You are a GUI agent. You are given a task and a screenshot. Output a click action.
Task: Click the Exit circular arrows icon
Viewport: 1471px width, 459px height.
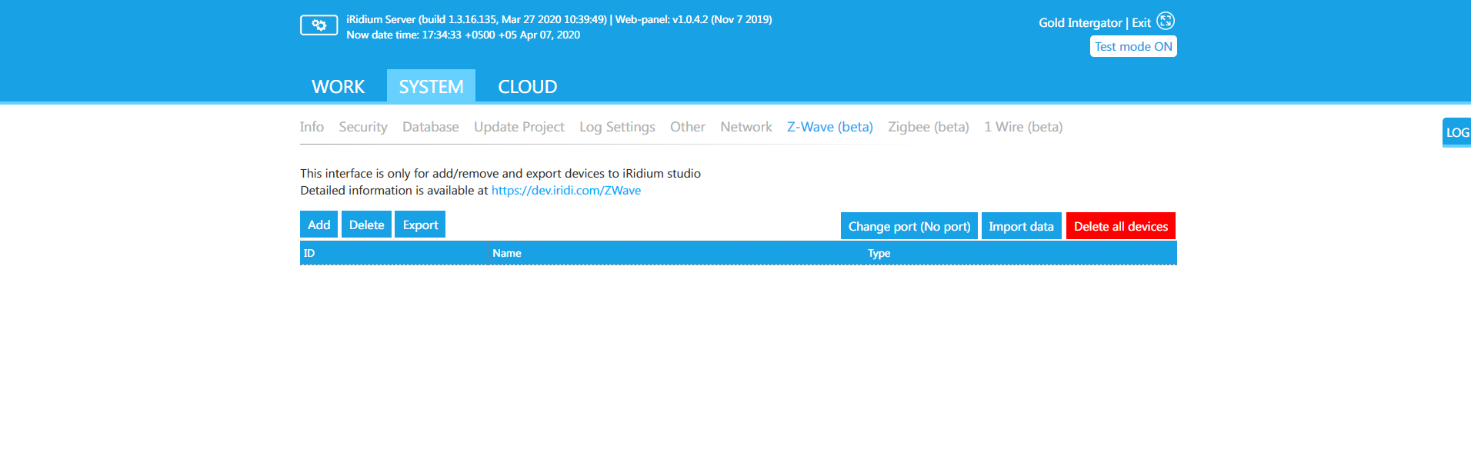point(1166,22)
